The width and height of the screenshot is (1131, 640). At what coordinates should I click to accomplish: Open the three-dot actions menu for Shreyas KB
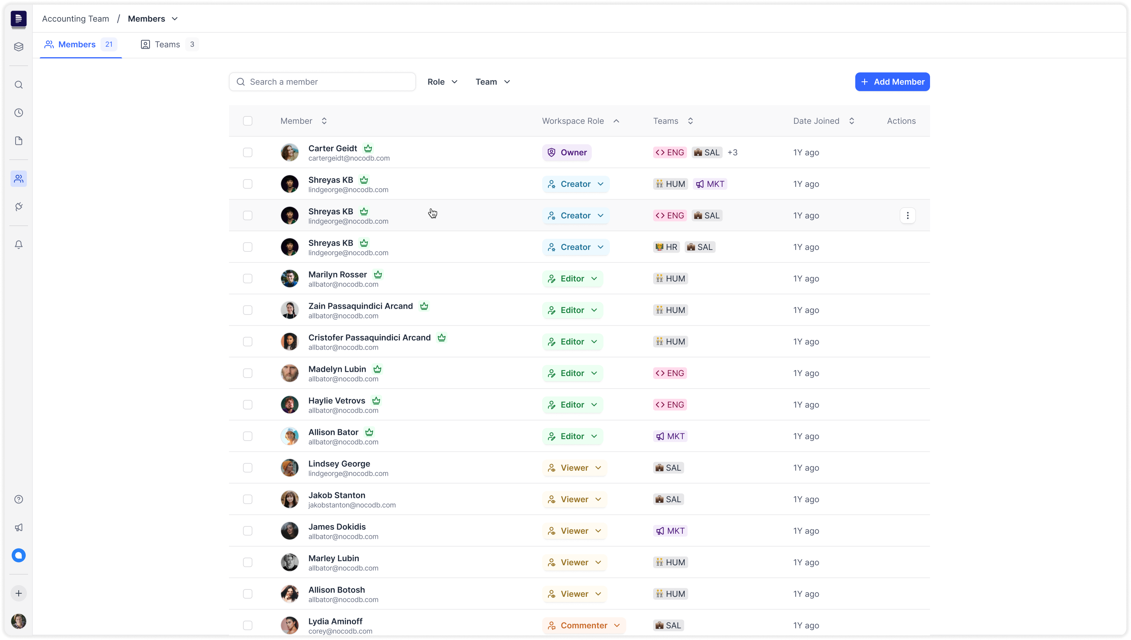coord(907,215)
